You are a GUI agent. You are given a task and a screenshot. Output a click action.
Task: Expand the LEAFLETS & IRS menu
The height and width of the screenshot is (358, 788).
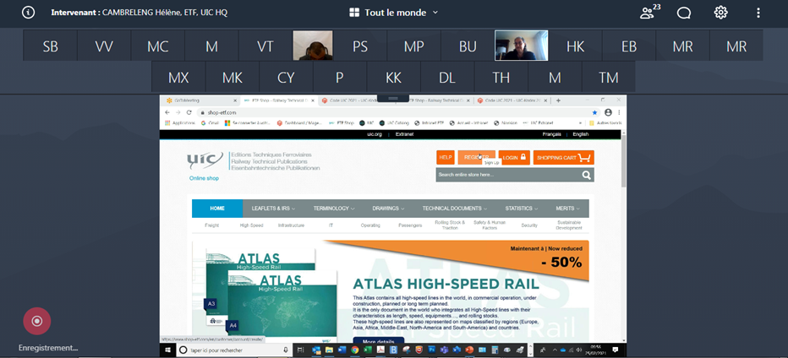[x=273, y=209]
